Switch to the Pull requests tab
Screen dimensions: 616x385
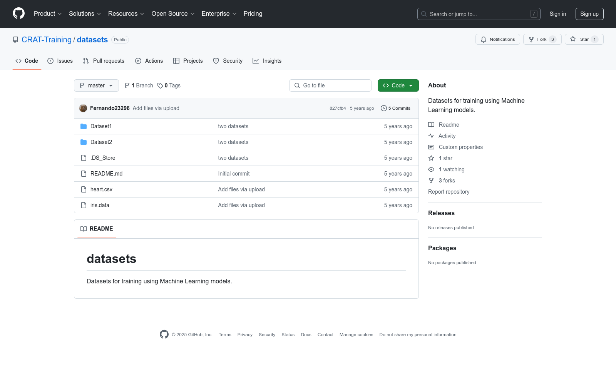tap(104, 61)
